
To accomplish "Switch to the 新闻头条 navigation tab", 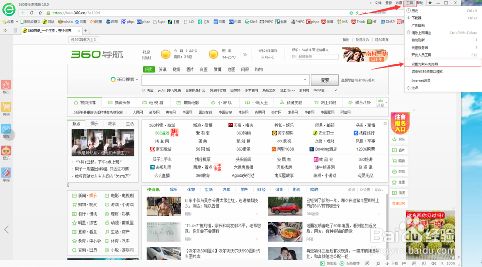I will click(x=119, y=102).
